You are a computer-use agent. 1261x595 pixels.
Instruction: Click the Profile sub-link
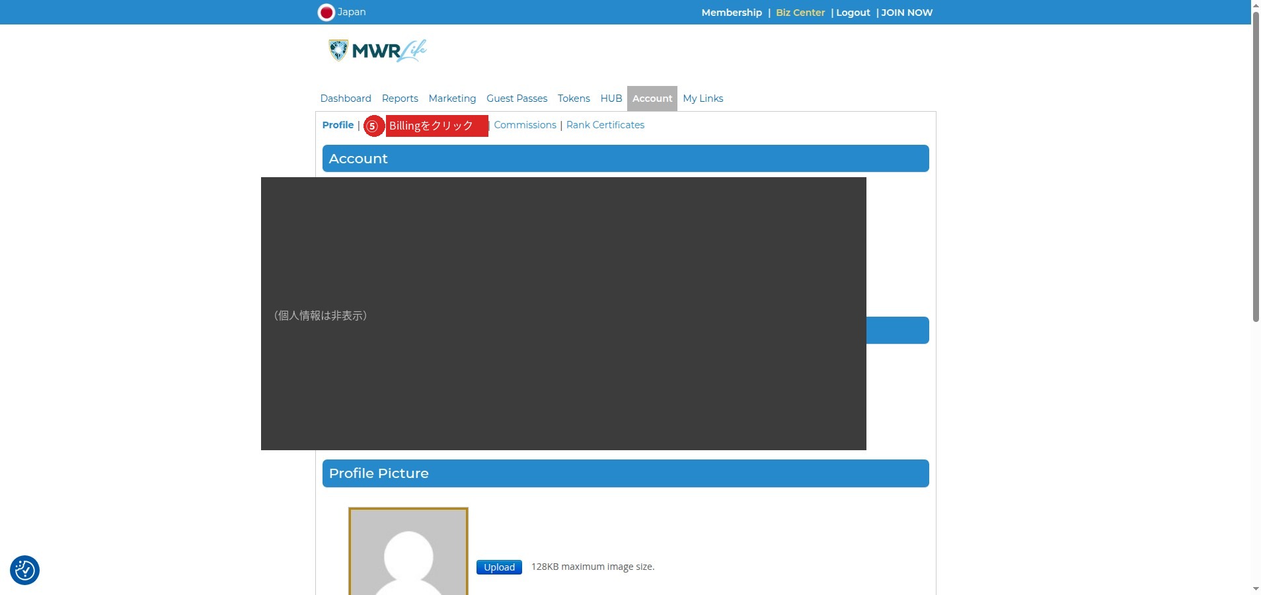tap(338, 125)
